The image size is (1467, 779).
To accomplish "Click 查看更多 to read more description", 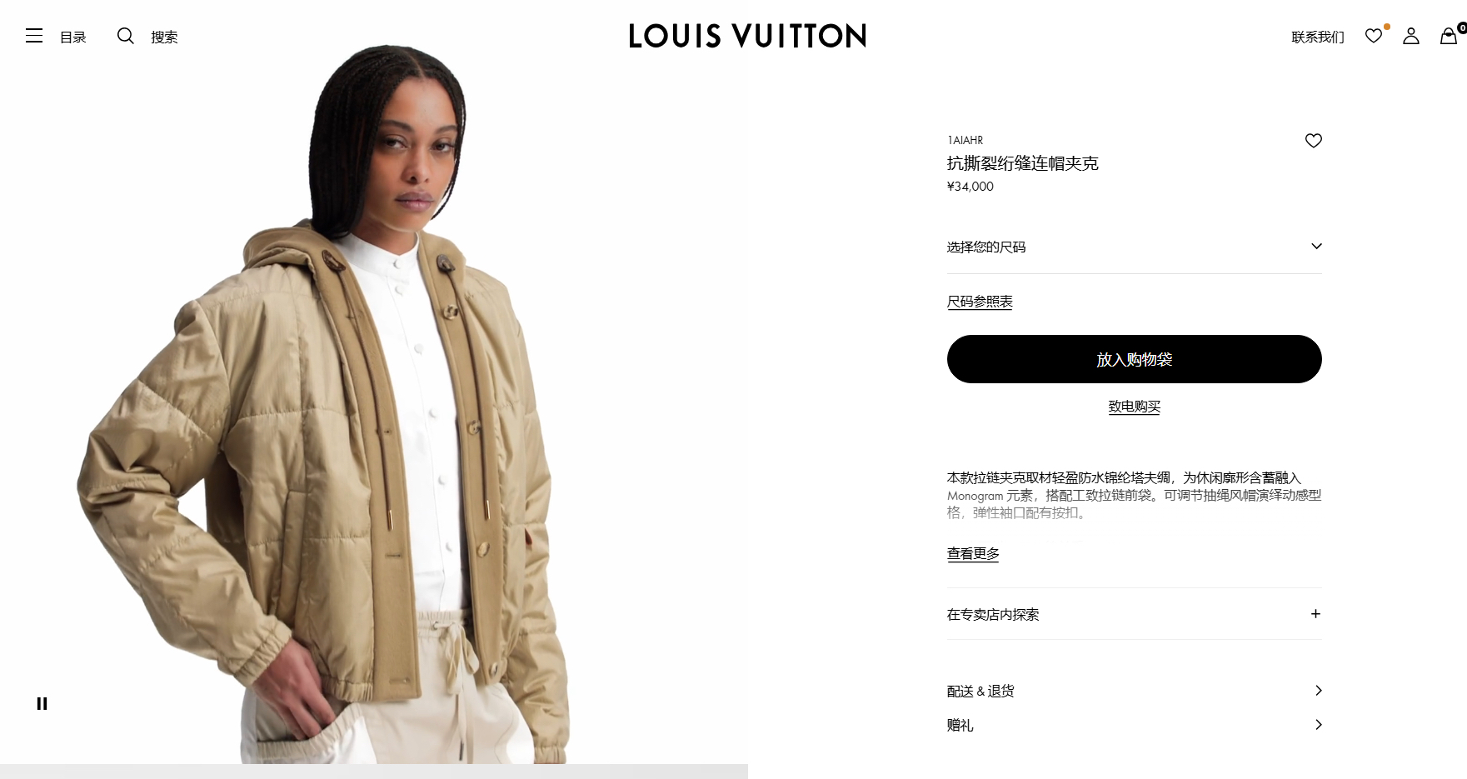I will coord(973,553).
